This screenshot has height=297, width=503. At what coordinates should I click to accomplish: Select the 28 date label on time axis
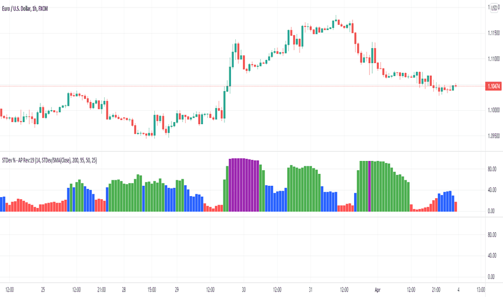(124, 289)
